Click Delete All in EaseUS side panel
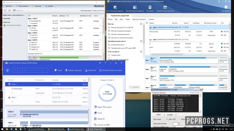This screenshot has height=131, width=234. 99,119
